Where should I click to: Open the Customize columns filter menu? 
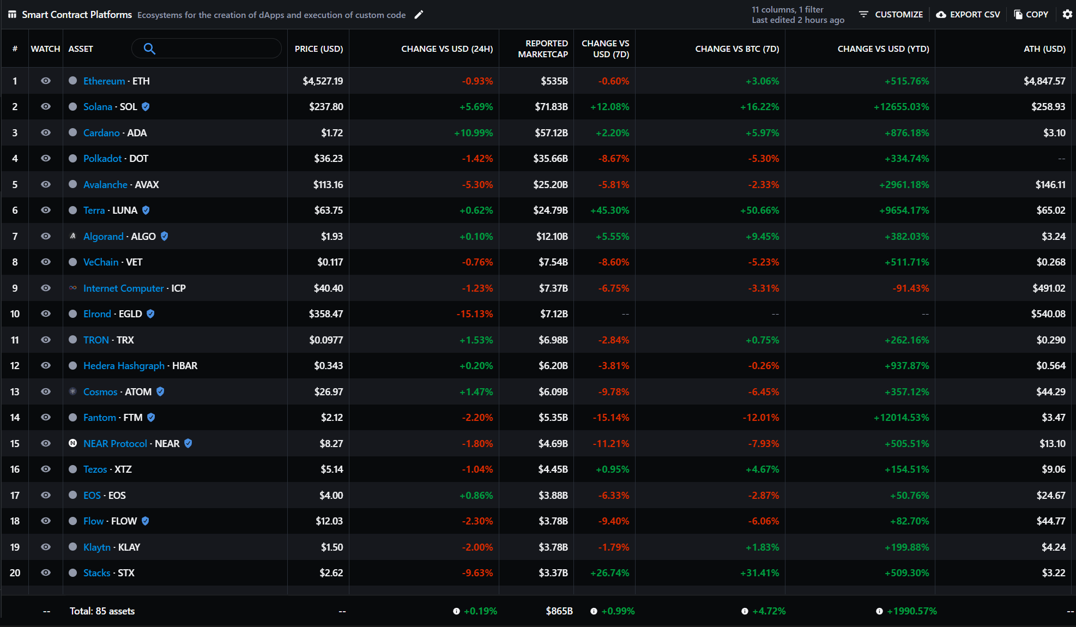[891, 15]
